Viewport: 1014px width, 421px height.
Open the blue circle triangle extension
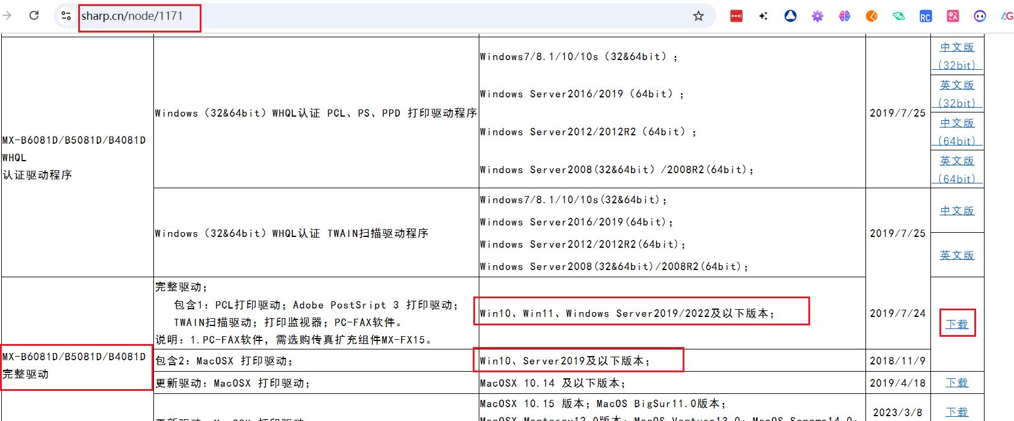790,16
